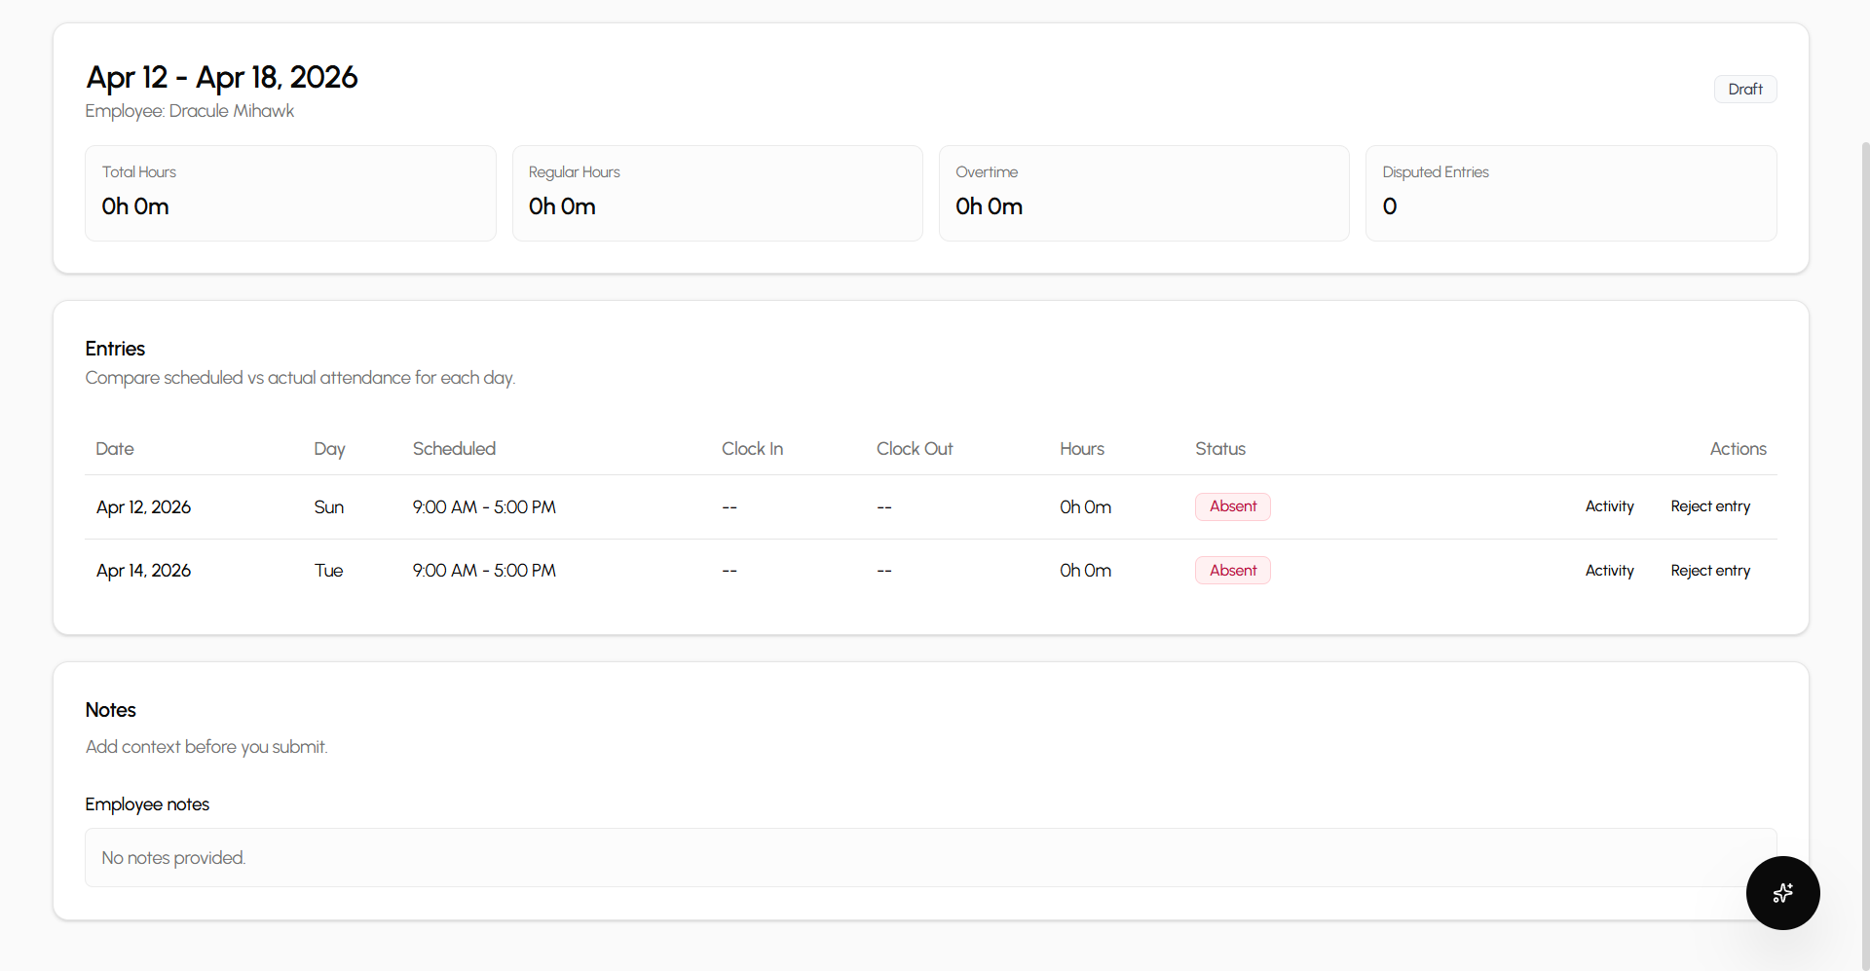Click the employee name Dracule Mihawk
Image resolution: width=1870 pixels, height=971 pixels.
(231, 111)
